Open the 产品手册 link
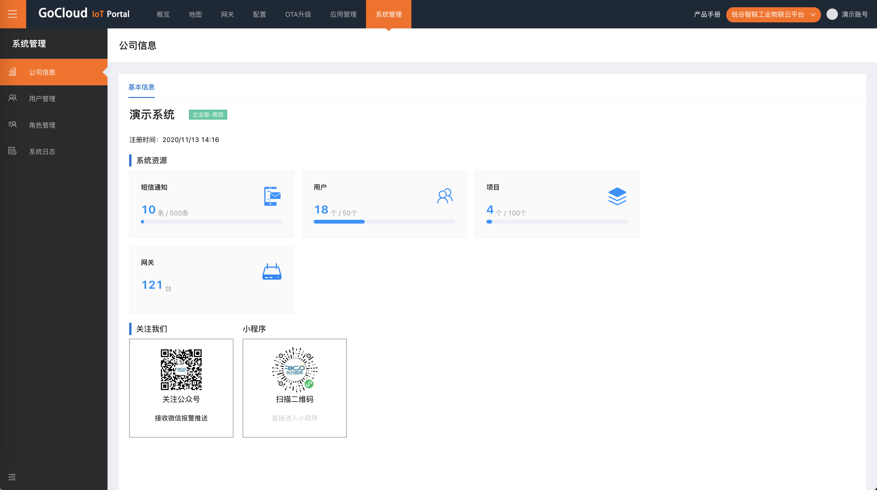Screen dimensions: 877x490 (707, 14)
